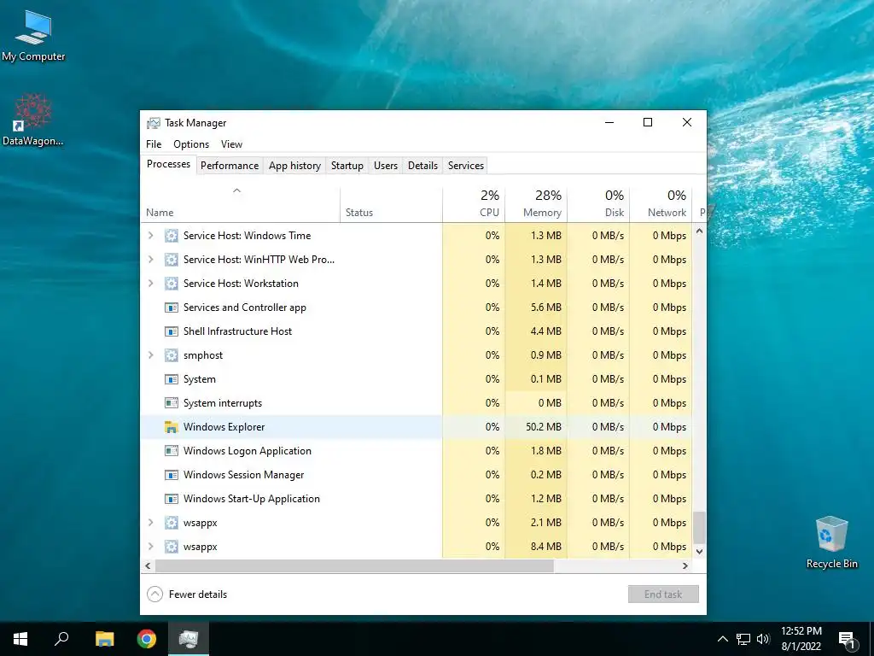The image size is (874, 656).
Task: Open the File menu
Action: tap(154, 143)
